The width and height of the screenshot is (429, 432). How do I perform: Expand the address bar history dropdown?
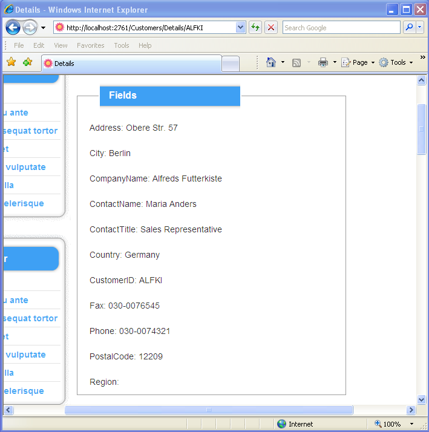(241, 28)
